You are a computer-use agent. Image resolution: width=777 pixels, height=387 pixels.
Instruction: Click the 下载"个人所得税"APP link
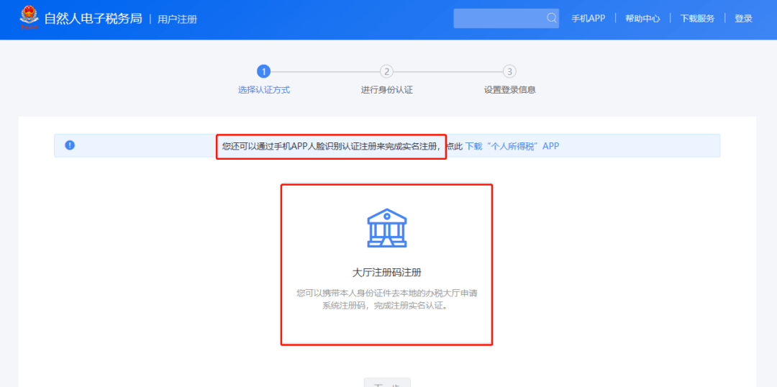pos(512,146)
